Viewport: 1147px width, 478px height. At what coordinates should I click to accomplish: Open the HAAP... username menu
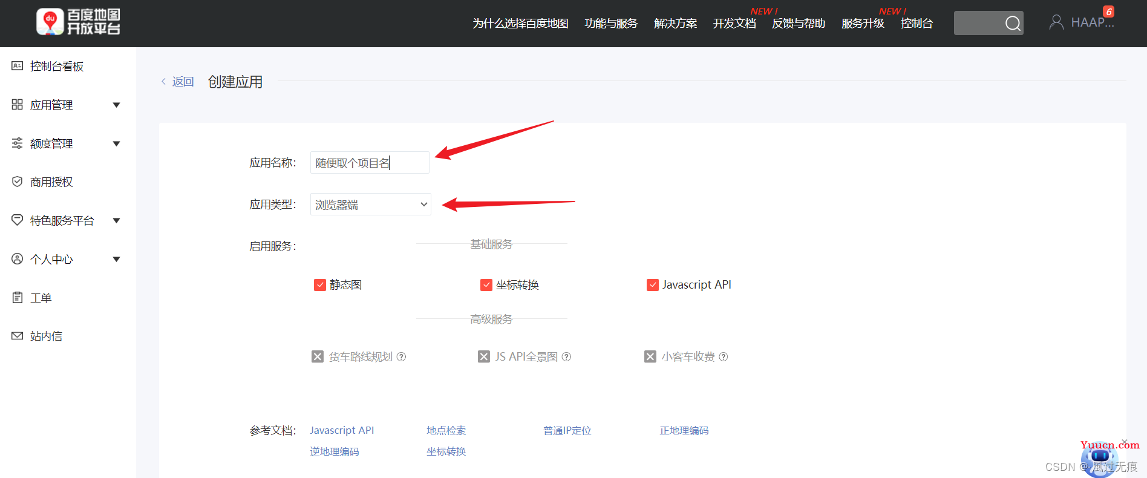(1092, 22)
